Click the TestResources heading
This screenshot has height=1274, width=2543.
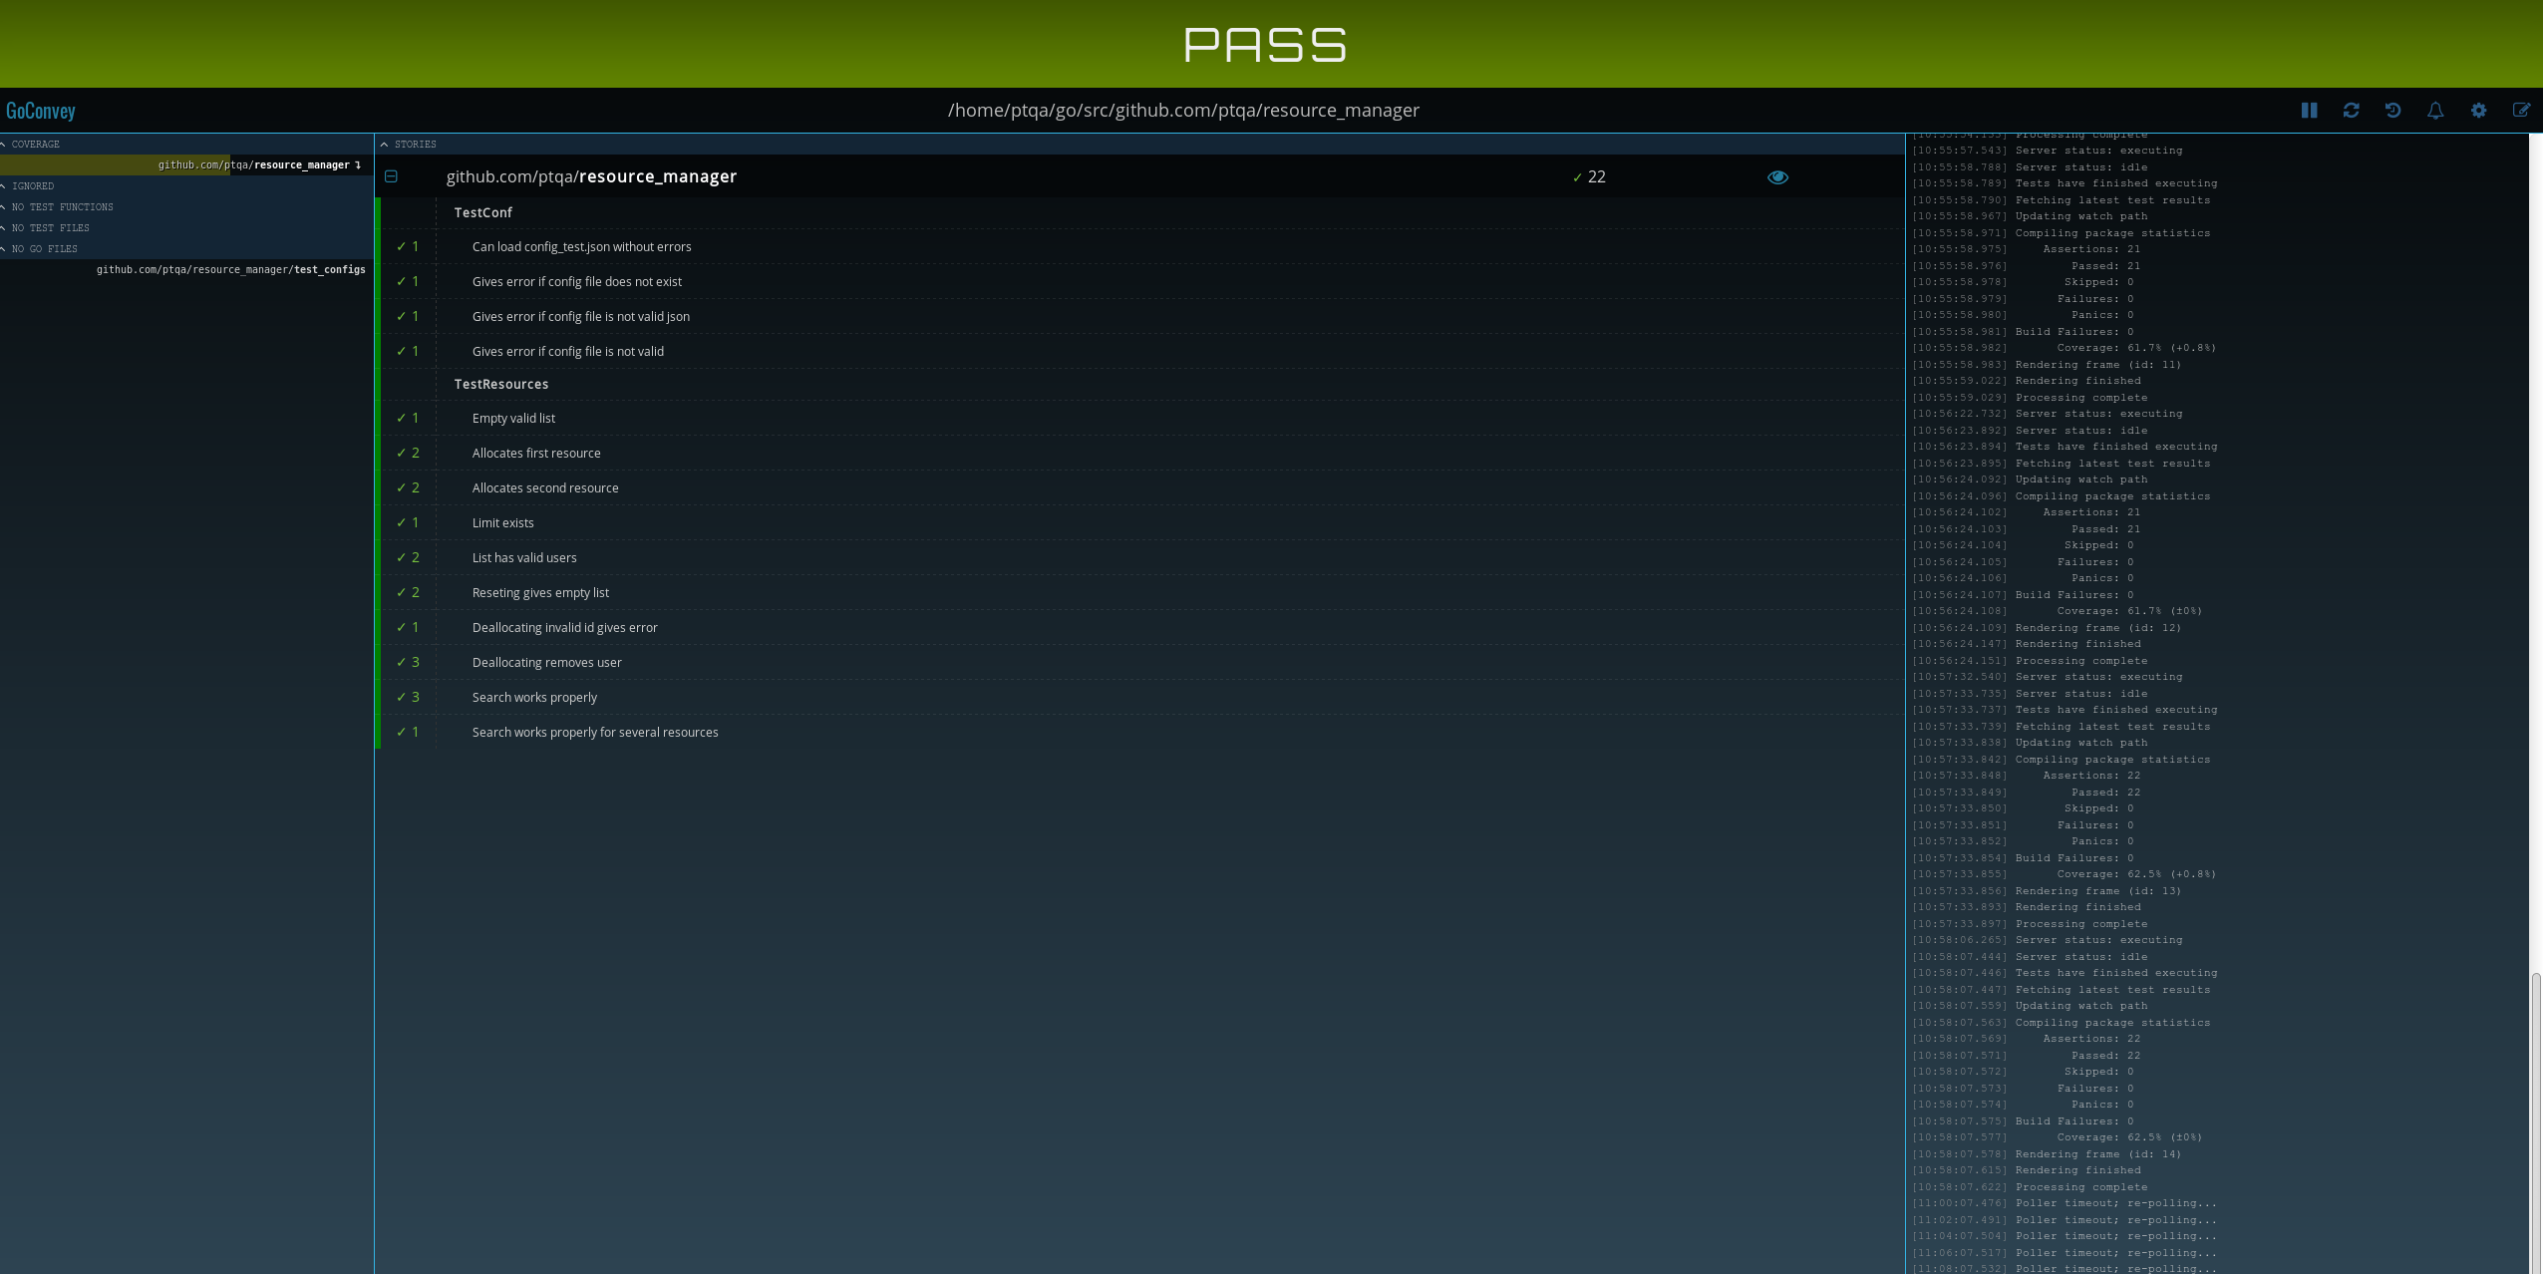pyautogui.click(x=501, y=384)
